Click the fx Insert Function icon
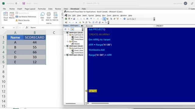 (27, 28)
